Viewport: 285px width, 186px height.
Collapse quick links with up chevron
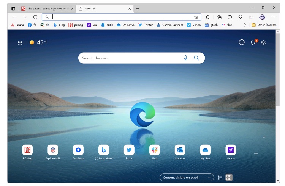coord(264,137)
